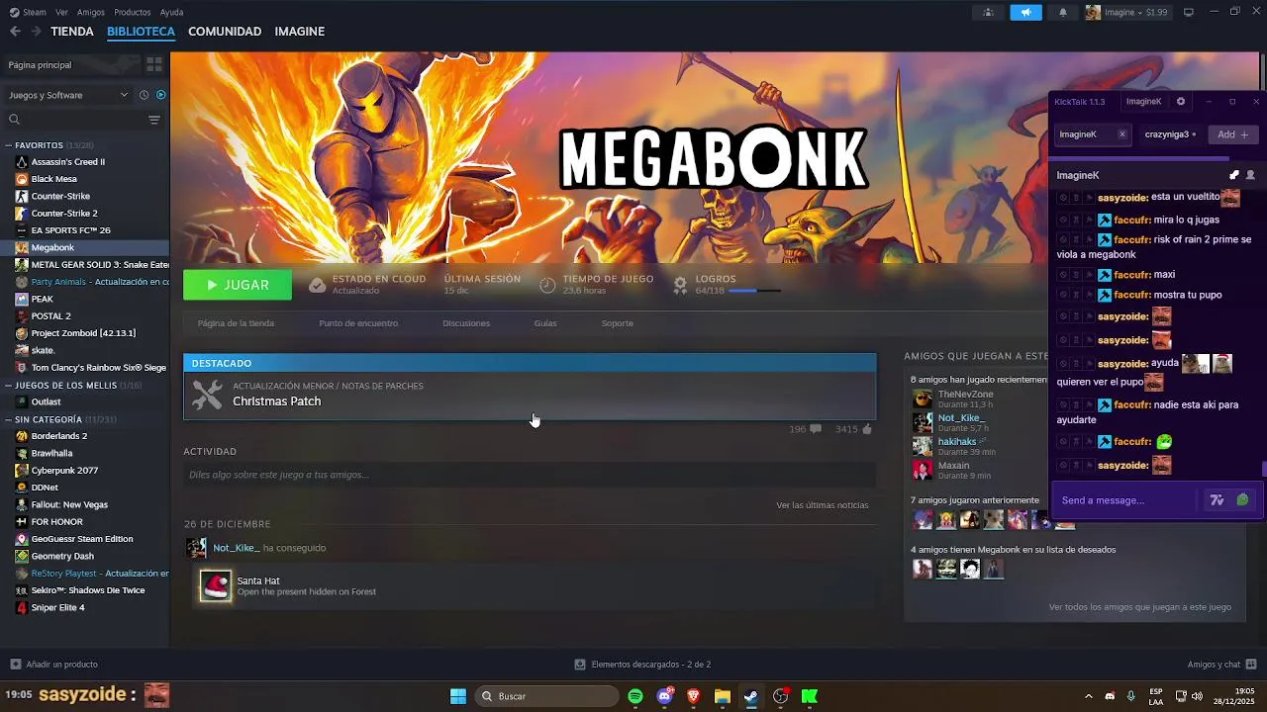Collapse the FAVORITOS category

[9, 145]
